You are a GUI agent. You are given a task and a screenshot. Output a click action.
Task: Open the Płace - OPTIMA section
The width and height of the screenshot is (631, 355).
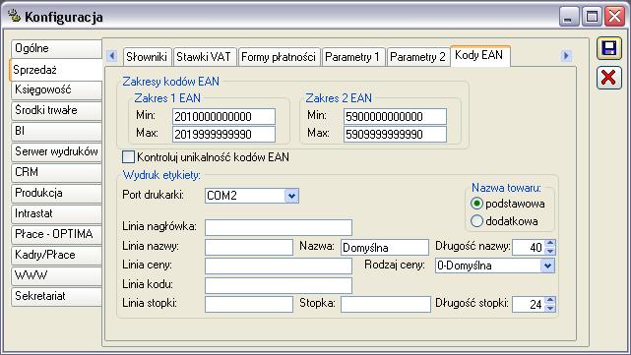[56, 234]
